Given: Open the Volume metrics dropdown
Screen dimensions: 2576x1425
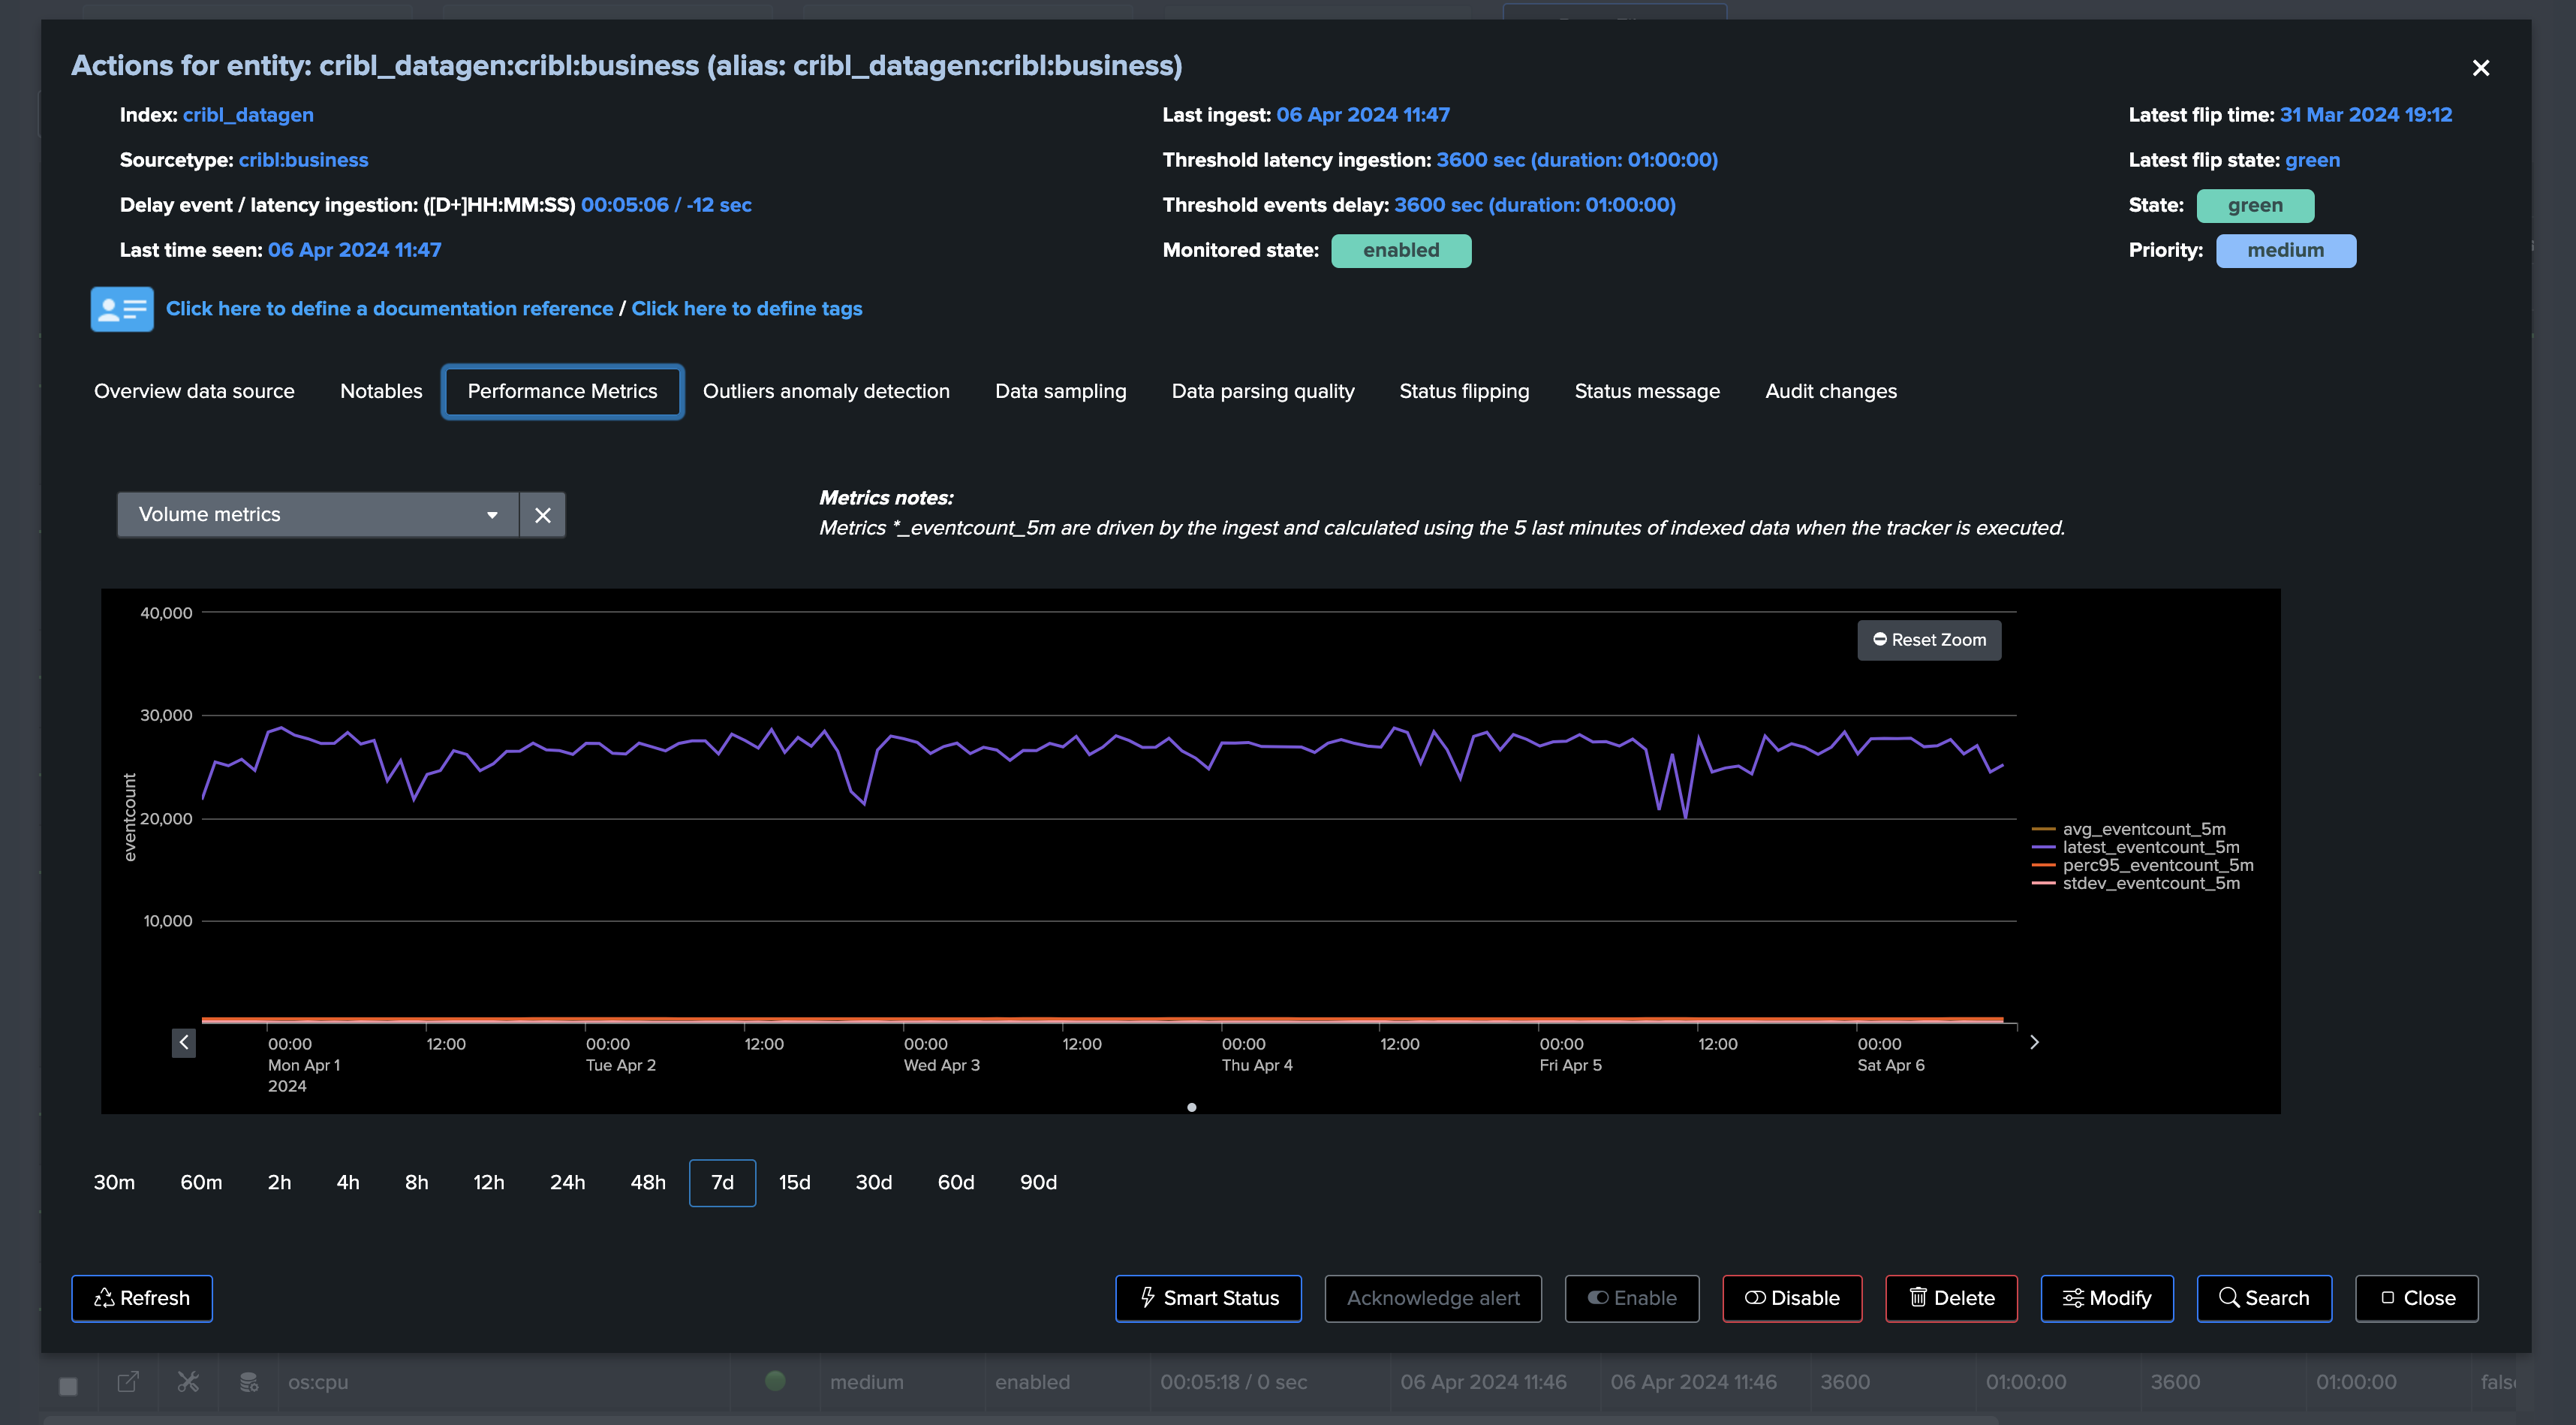Looking at the screenshot, I should point(318,515).
